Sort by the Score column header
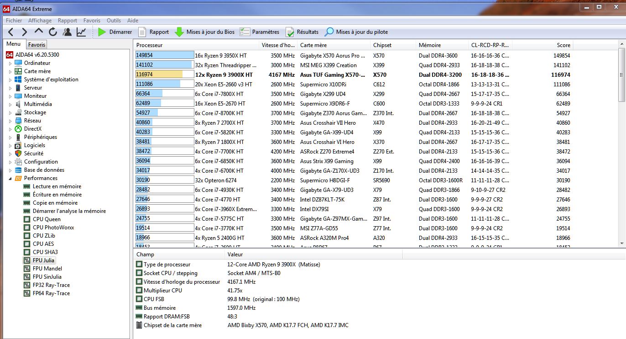The image size is (626, 339). pyautogui.click(x=543, y=45)
